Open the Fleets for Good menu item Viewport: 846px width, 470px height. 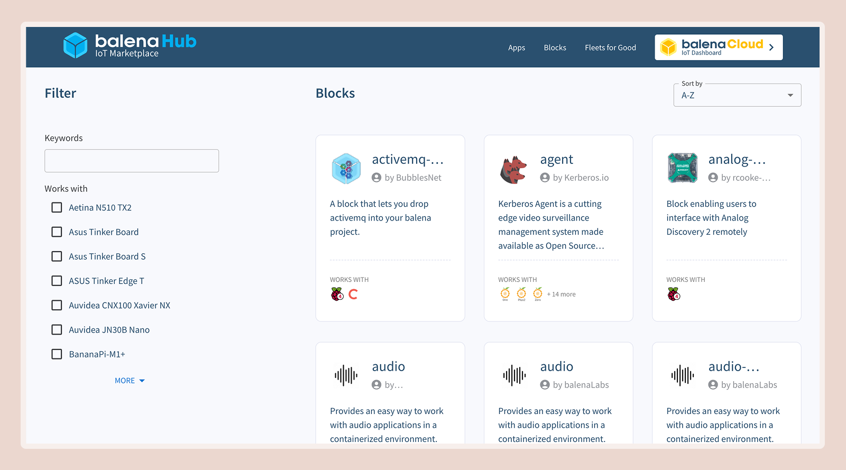(x=610, y=48)
